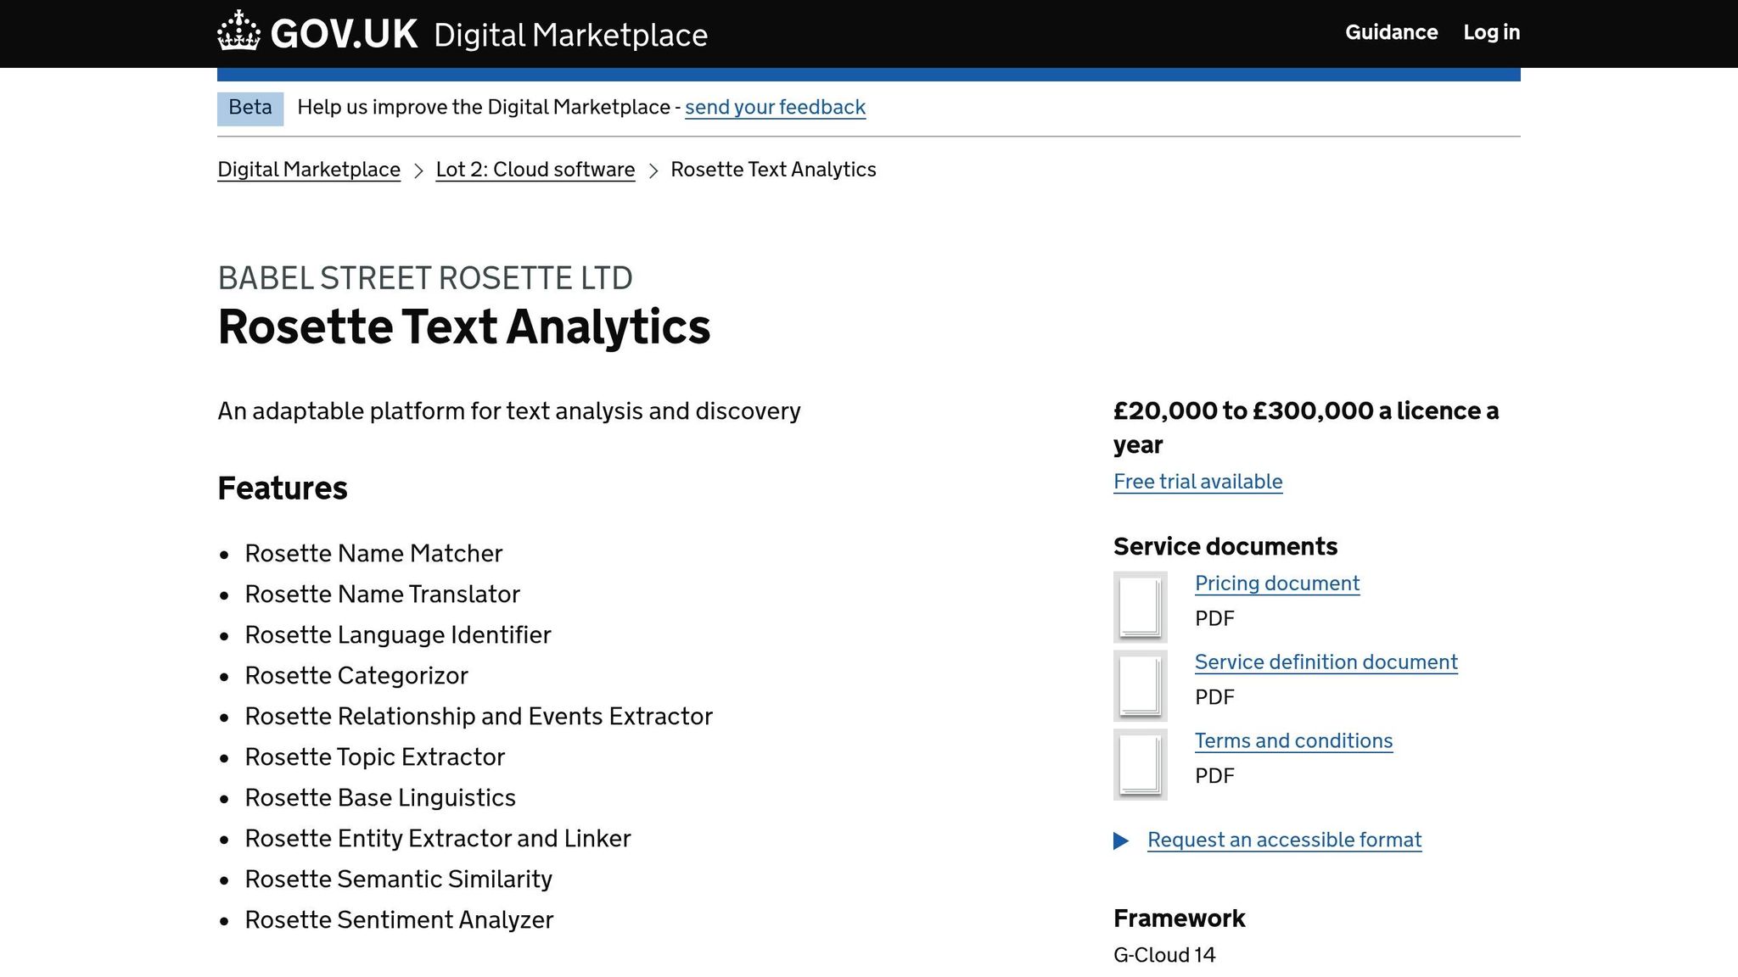Click the G-Cloud 14 framework value

point(1164,956)
